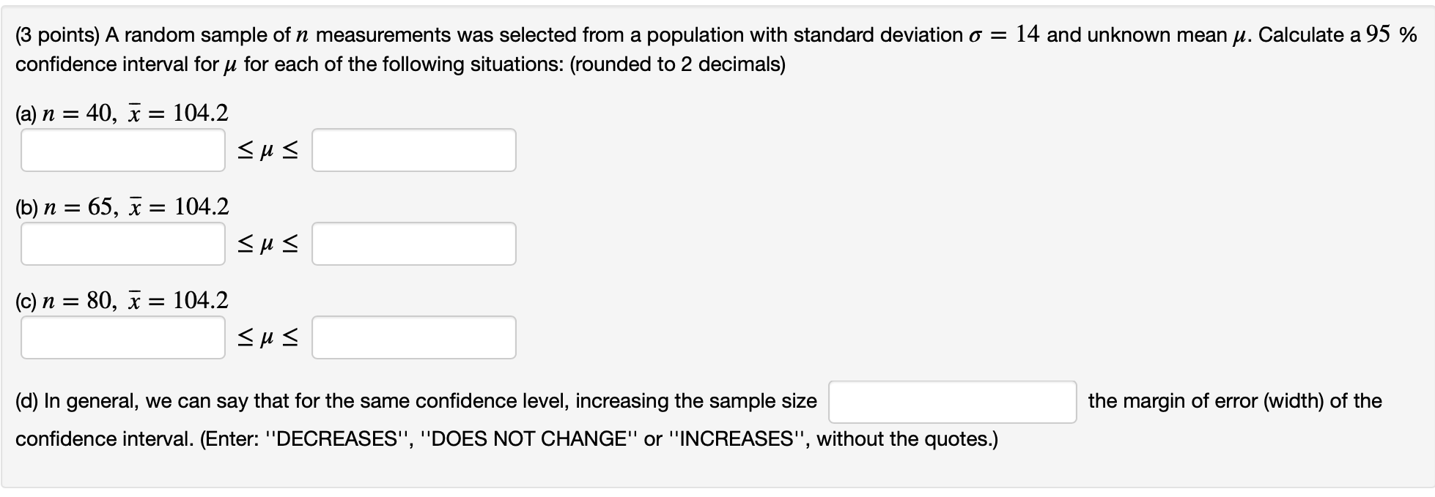
Task: Focus the upper confidence limit field for part (c)
Action: tap(413, 337)
